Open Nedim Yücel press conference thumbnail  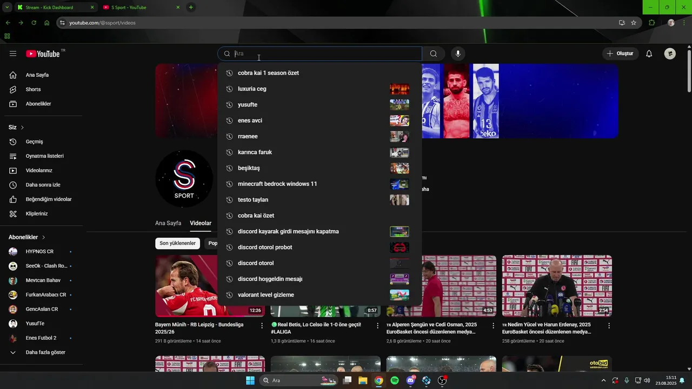click(557, 286)
